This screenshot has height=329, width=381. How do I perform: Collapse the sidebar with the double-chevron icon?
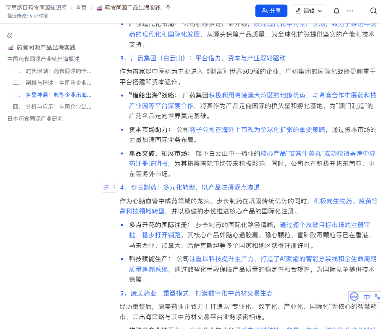pyautogui.click(x=10, y=35)
